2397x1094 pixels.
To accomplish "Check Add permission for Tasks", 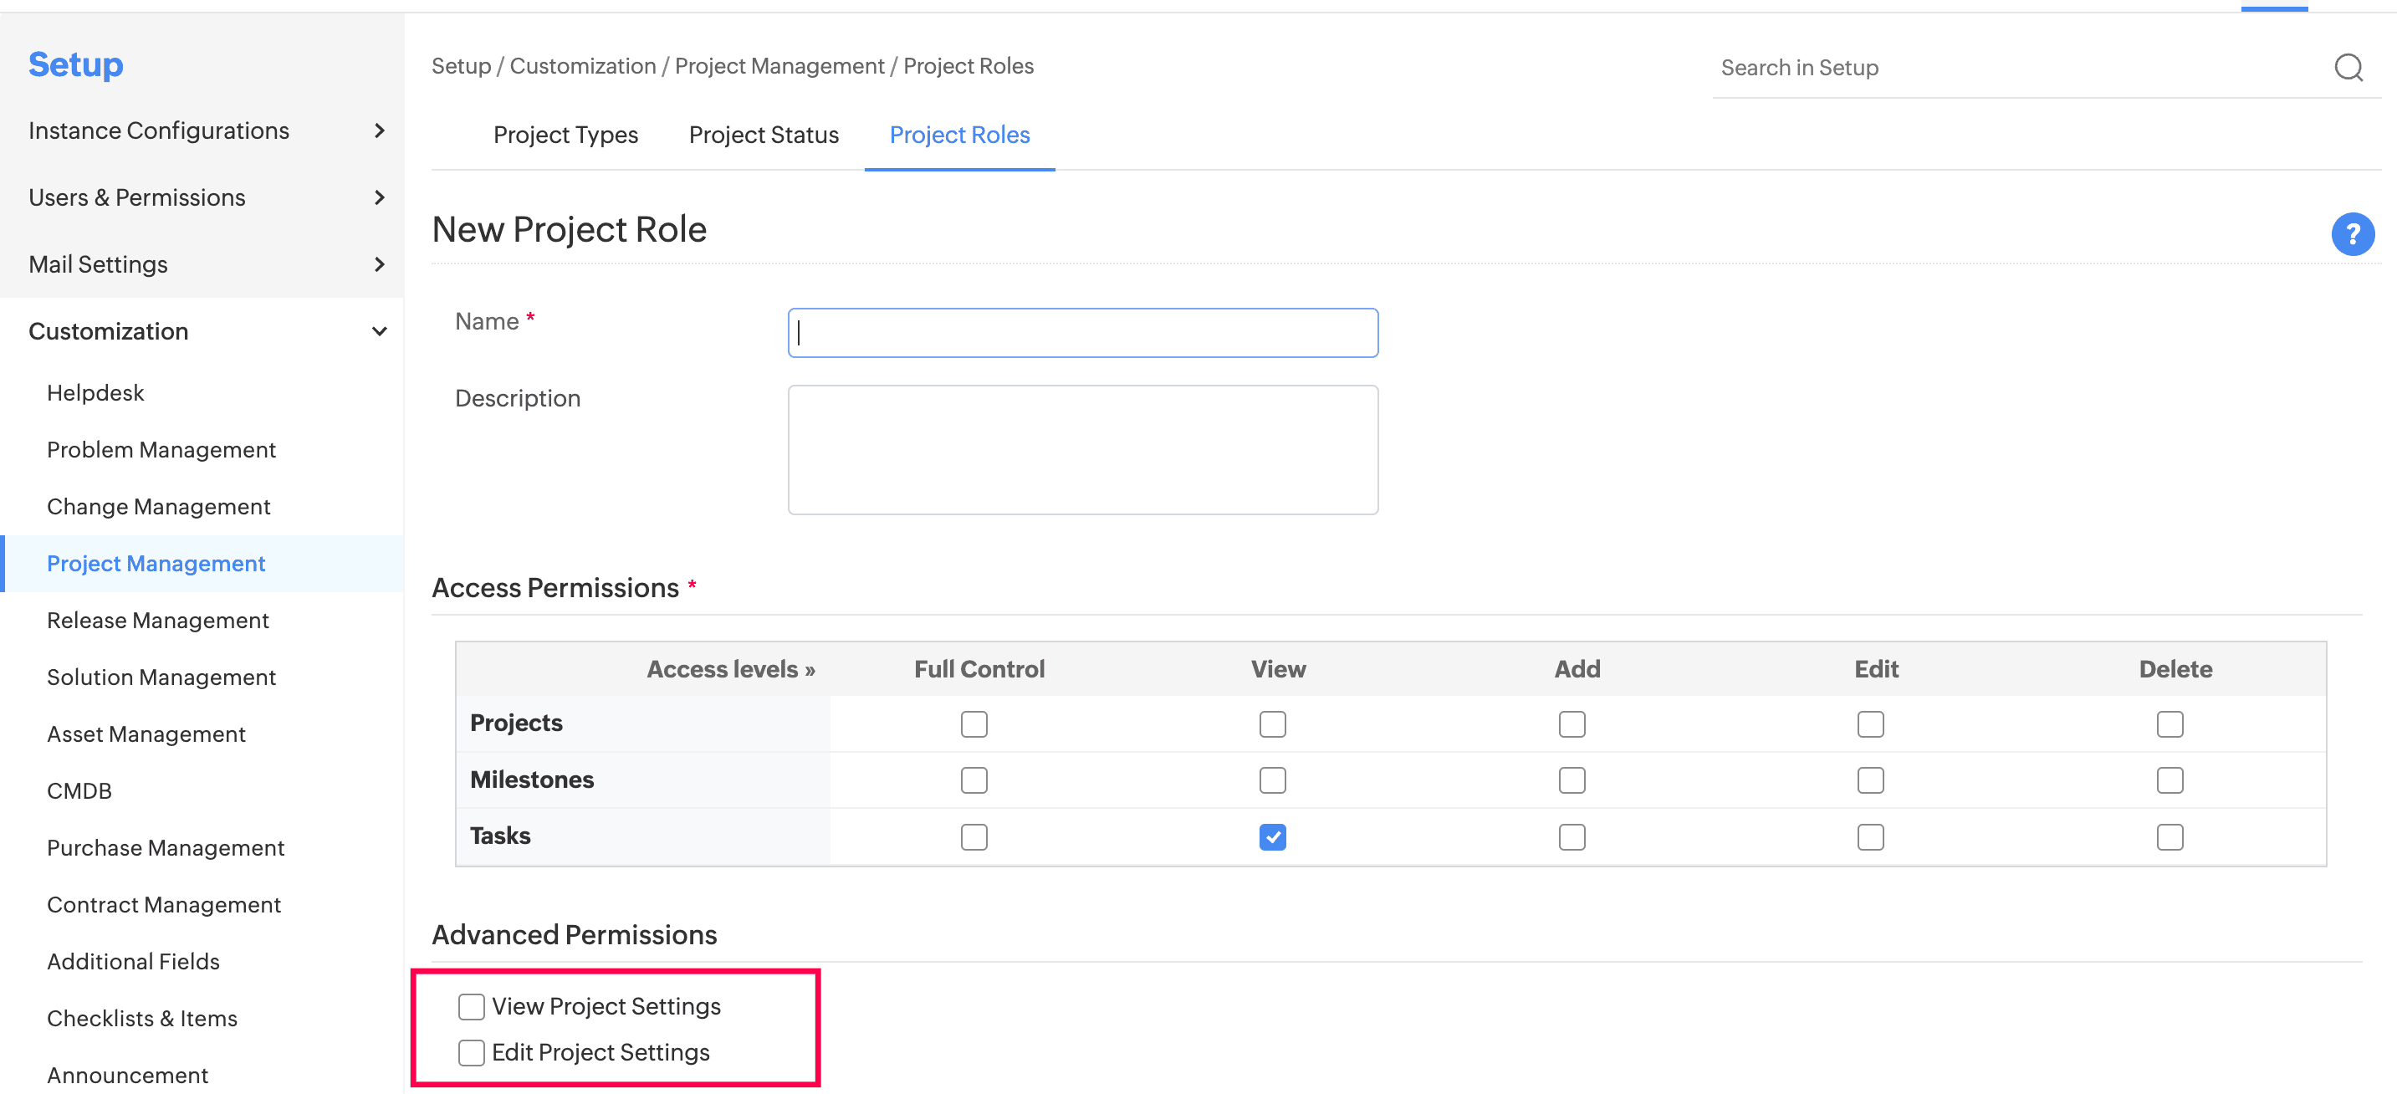I will tap(1572, 836).
